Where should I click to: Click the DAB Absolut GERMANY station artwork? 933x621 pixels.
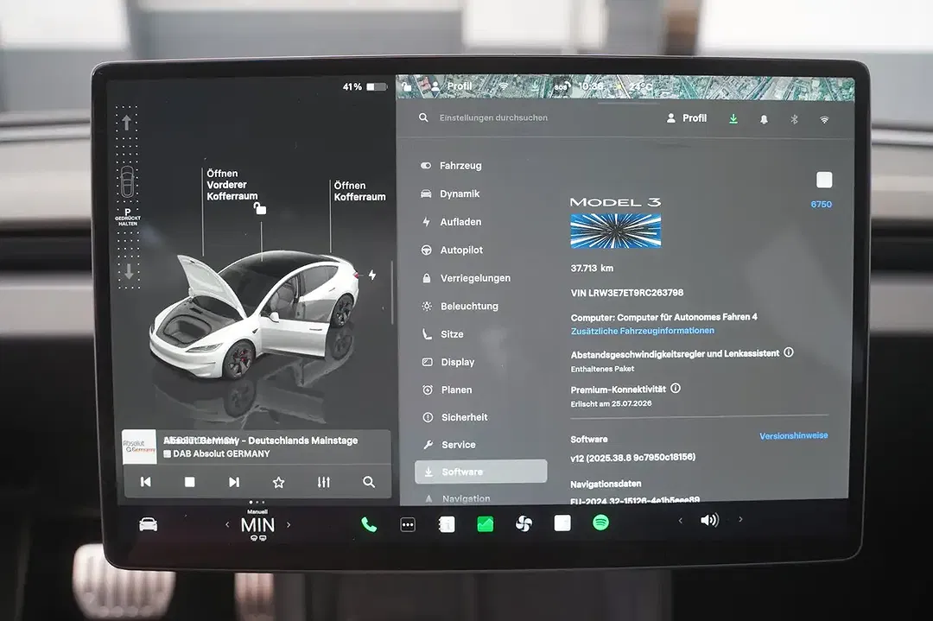(x=139, y=447)
